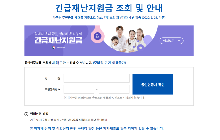Click the 긴급재난지원금 banner title text
The width and height of the screenshot is (220, 140).
[x=58, y=40]
